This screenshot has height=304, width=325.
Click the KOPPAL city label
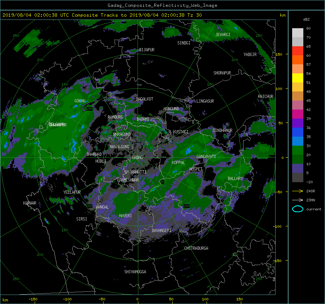tap(178, 163)
